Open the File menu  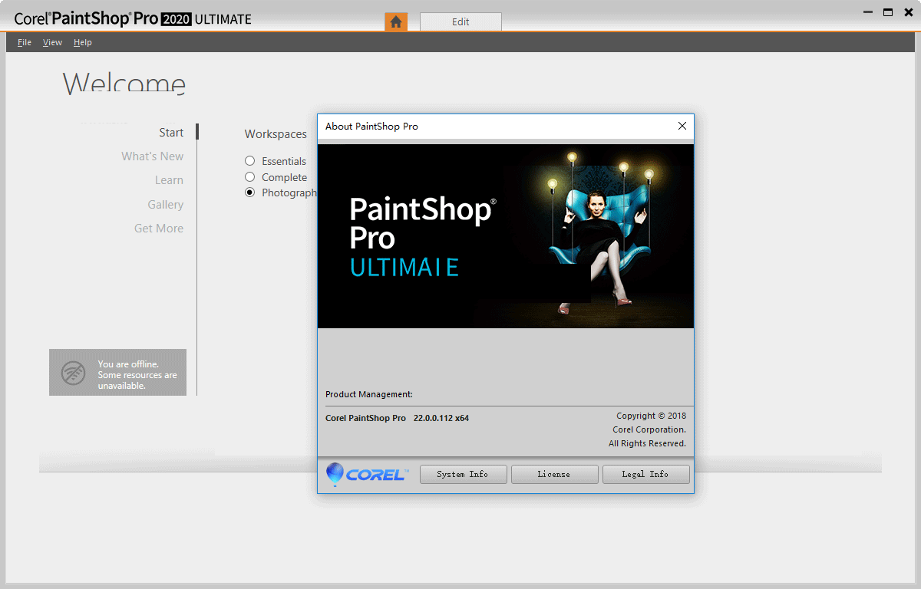coord(24,42)
